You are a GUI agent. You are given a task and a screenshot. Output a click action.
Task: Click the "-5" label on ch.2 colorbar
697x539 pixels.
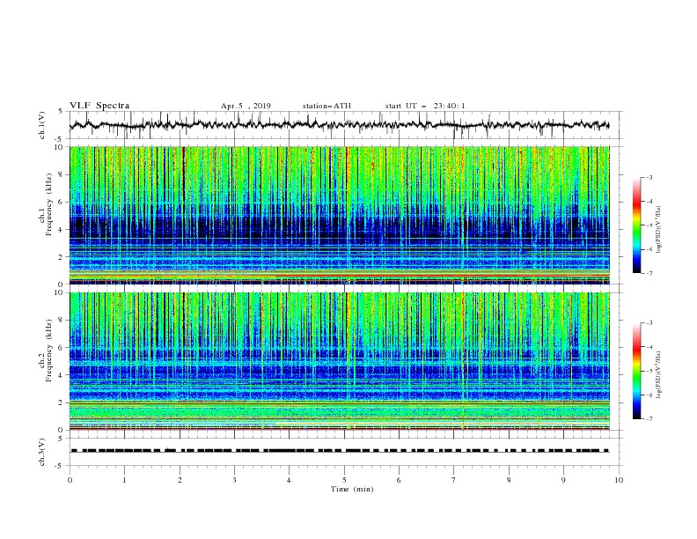coord(649,371)
